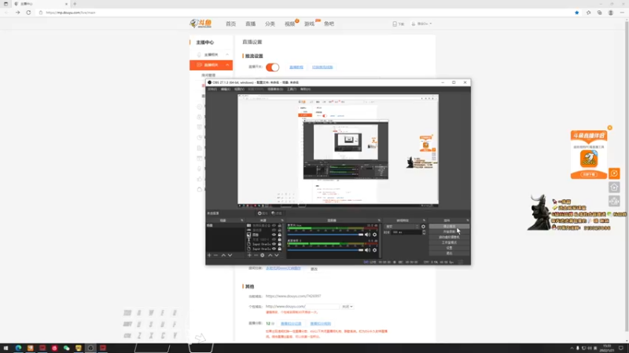Image resolution: width=629 pixels, height=353 pixels.
Task: Move scene up with Scenes up arrow
Action: pos(223,256)
